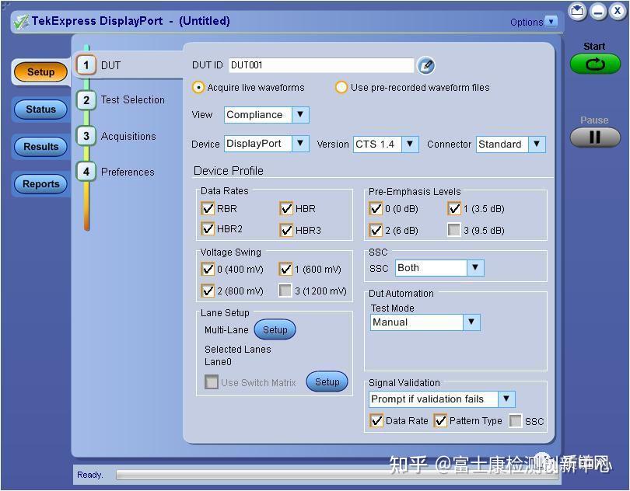
Task: Open the Device DisplayPort dropdown
Action: tap(300, 144)
